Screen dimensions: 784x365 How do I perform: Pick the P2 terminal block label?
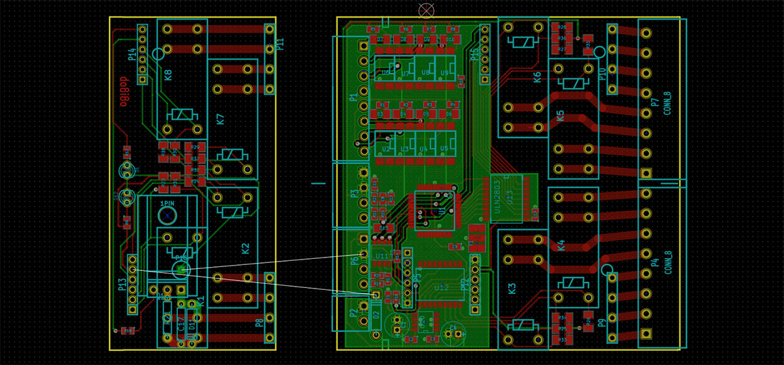pyautogui.click(x=354, y=314)
